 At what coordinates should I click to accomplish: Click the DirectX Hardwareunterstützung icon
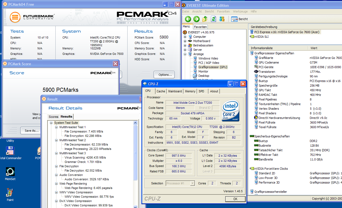(x=256, y=118)
